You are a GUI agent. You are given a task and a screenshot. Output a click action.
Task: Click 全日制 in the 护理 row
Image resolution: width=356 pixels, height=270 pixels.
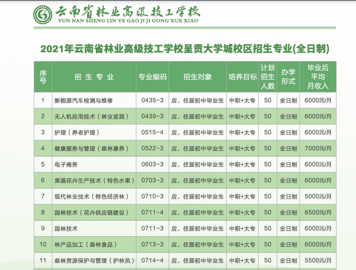click(288, 132)
